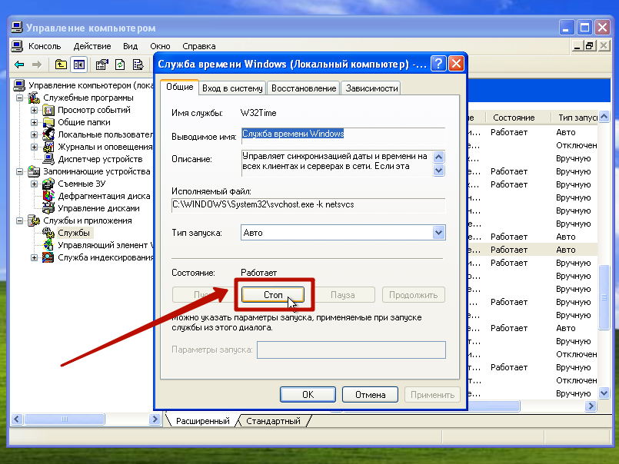This screenshot has width=619, height=464.
Task: Click the Back arrow in toolbar
Action: (x=19, y=65)
